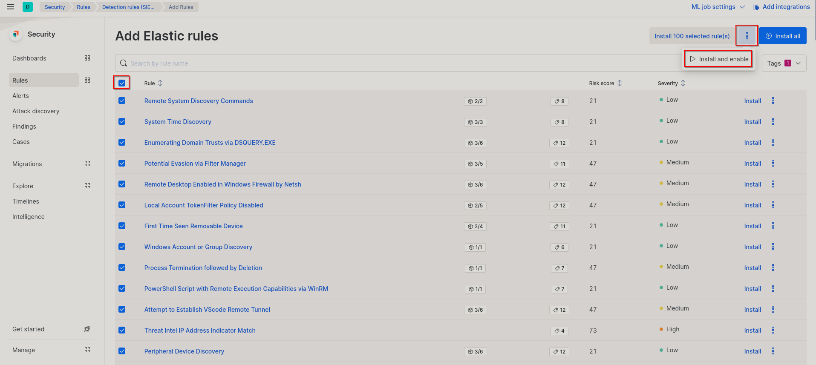Click the green D space avatar
Viewport: 816px width, 365px height.
28,7
